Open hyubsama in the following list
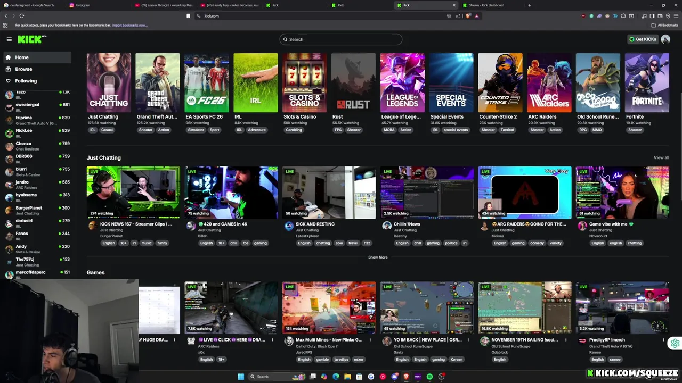The image size is (682, 383). pyautogui.click(x=36, y=197)
